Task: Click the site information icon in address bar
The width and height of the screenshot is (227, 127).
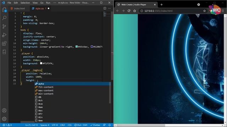Action: (142, 11)
